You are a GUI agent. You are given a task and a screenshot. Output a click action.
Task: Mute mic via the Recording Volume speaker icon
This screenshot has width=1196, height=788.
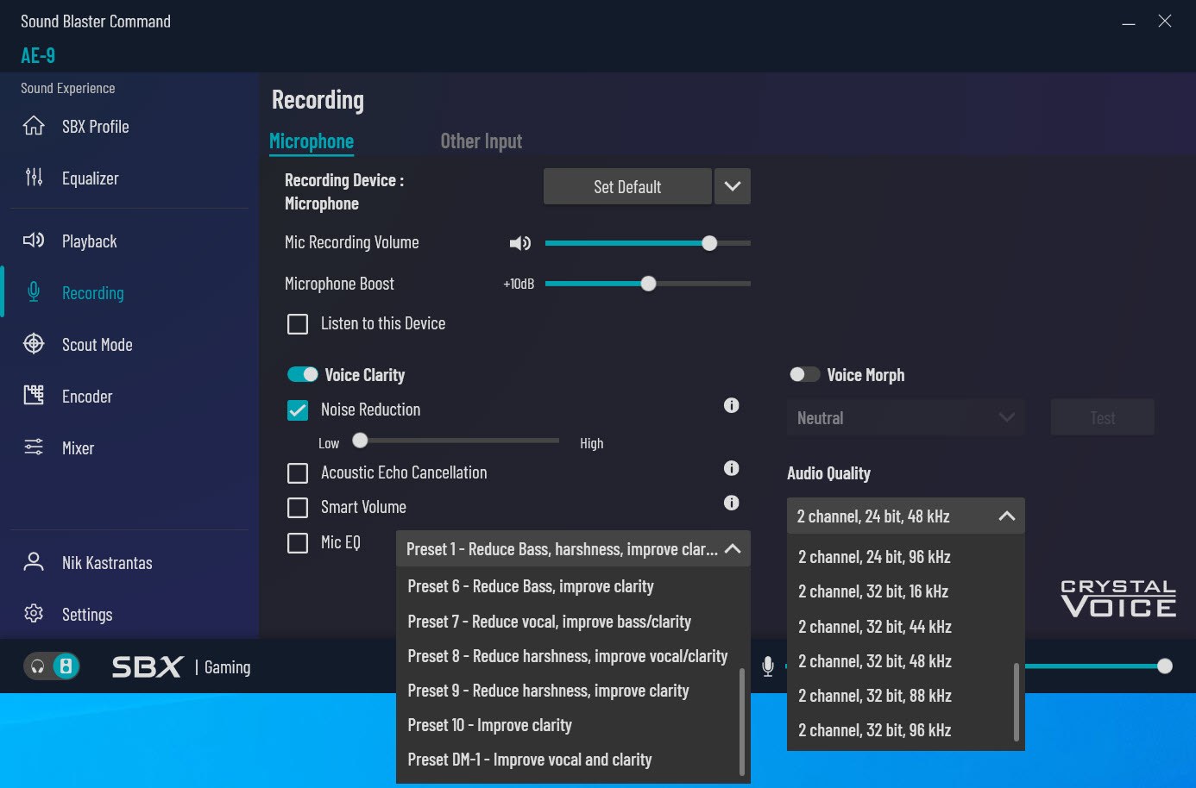point(519,244)
